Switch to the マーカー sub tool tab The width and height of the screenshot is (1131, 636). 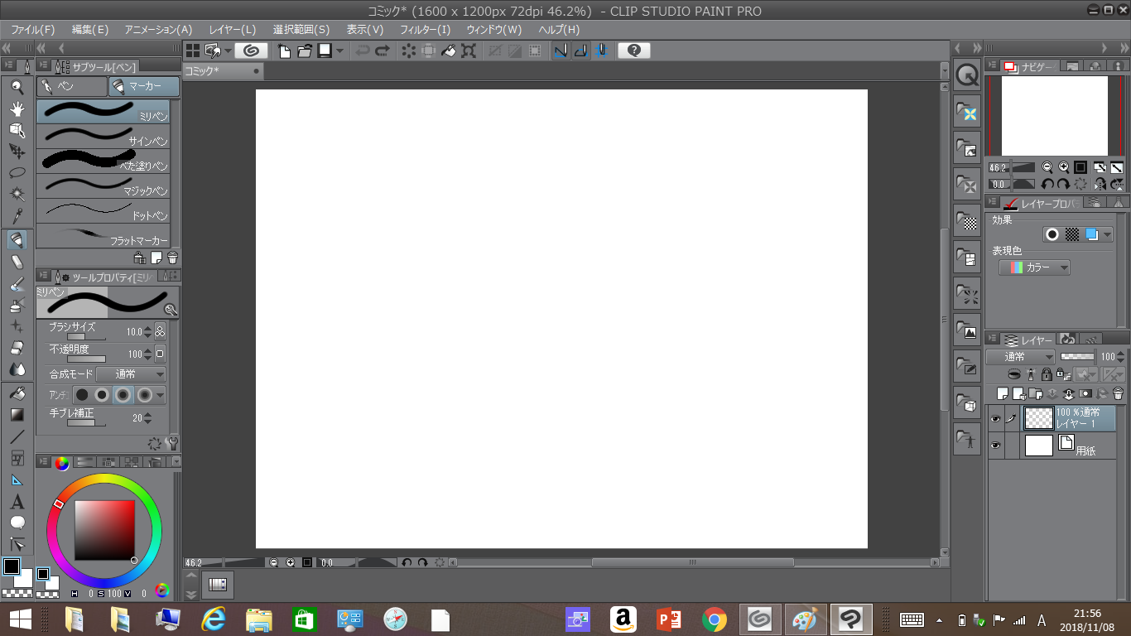(144, 86)
